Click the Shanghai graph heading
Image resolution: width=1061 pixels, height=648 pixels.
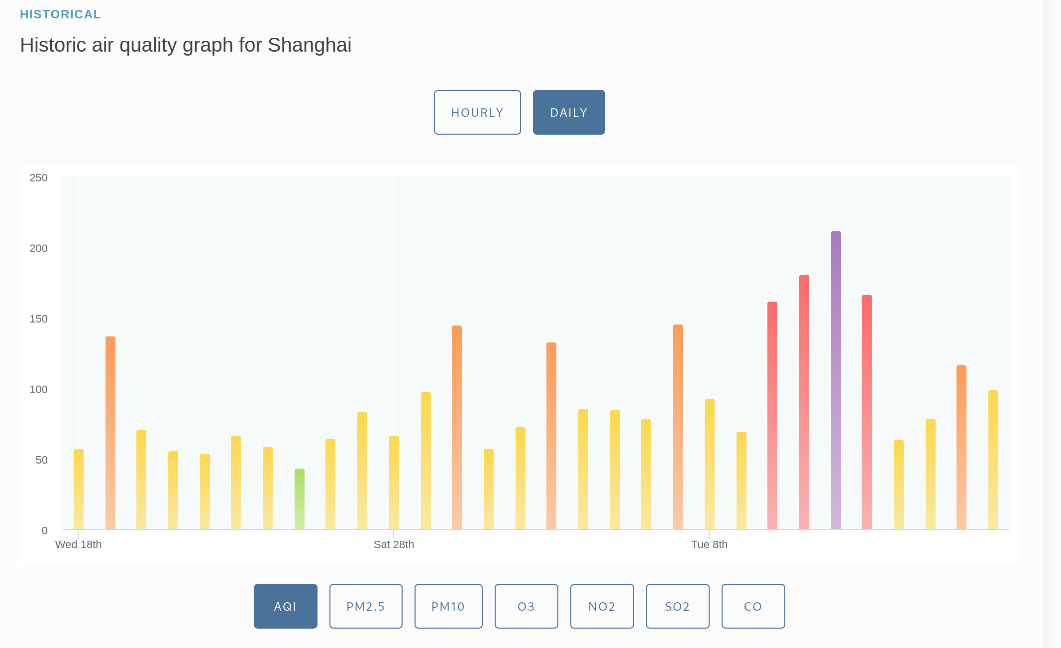pos(186,45)
